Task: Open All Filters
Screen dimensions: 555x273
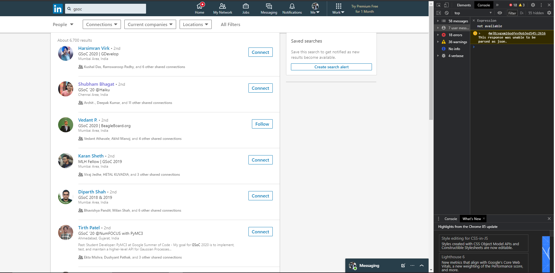Action: 231,24
